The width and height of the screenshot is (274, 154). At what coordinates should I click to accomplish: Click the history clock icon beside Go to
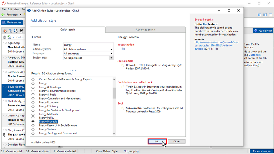pos(9,37)
